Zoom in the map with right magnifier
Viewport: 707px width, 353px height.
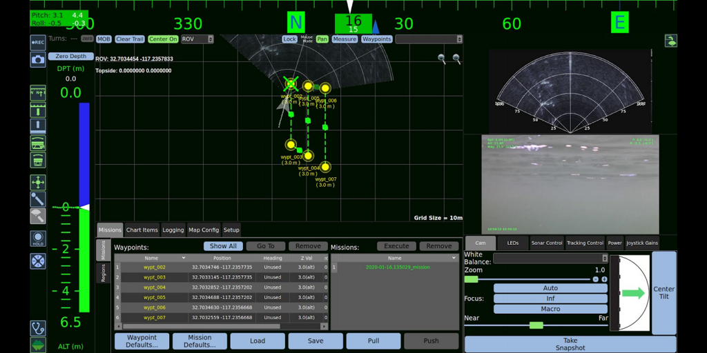tap(457, 59)
